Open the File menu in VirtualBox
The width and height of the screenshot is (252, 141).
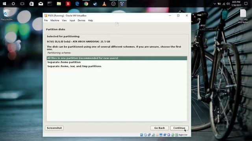(x=46, y=20)
